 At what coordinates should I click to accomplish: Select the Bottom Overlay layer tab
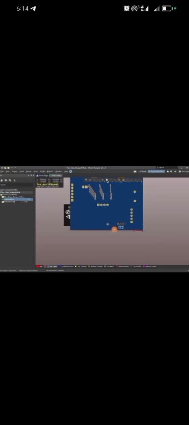95,267
